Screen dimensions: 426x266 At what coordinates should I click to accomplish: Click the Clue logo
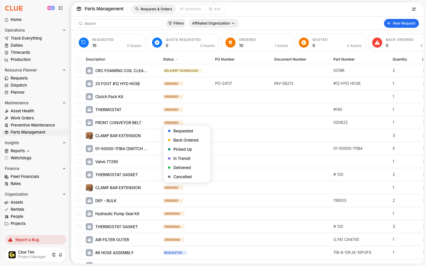point(14,8)
